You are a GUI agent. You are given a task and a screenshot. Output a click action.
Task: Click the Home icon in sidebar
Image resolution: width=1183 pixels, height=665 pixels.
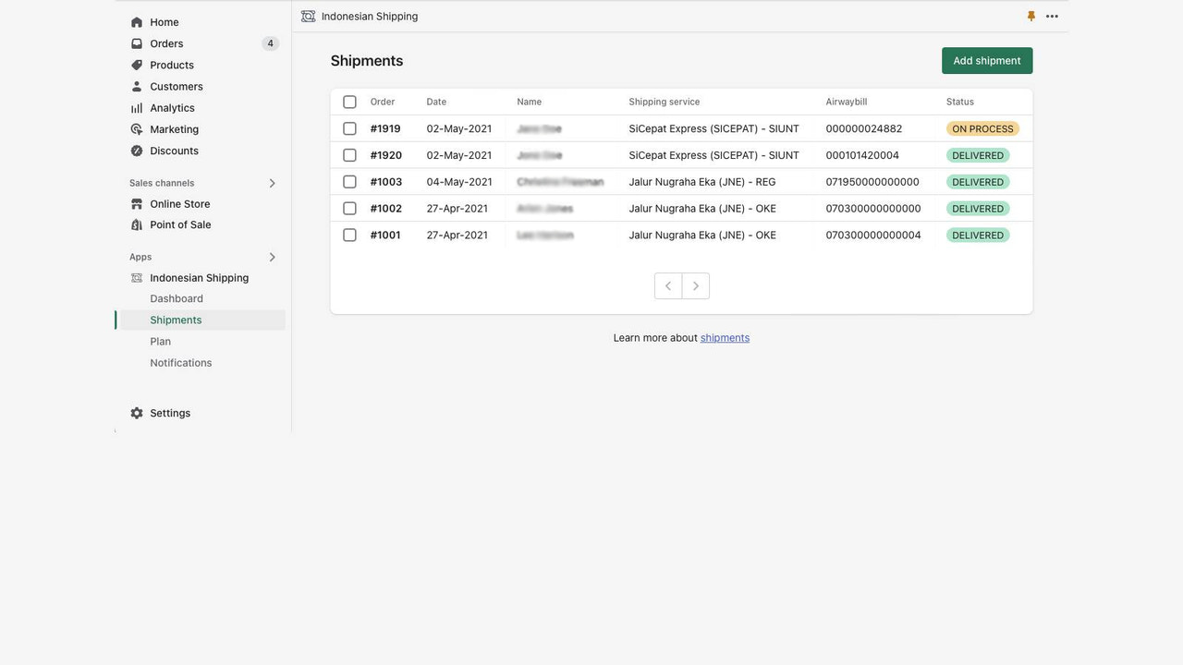(136, 21)
